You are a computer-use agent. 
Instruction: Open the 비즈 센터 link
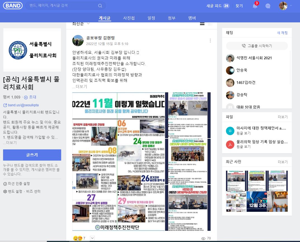tap(33, 191)
